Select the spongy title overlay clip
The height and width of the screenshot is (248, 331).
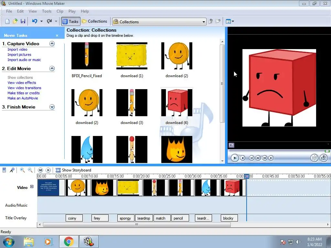click(x=126, y=218)
